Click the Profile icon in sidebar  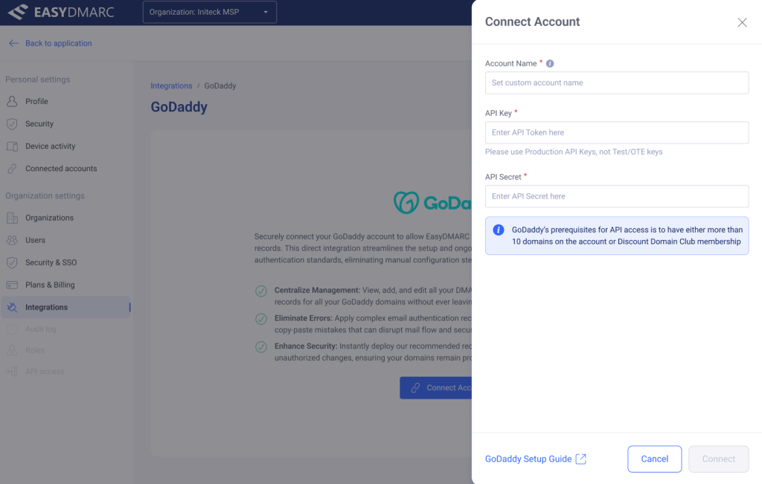pos(12,101)
